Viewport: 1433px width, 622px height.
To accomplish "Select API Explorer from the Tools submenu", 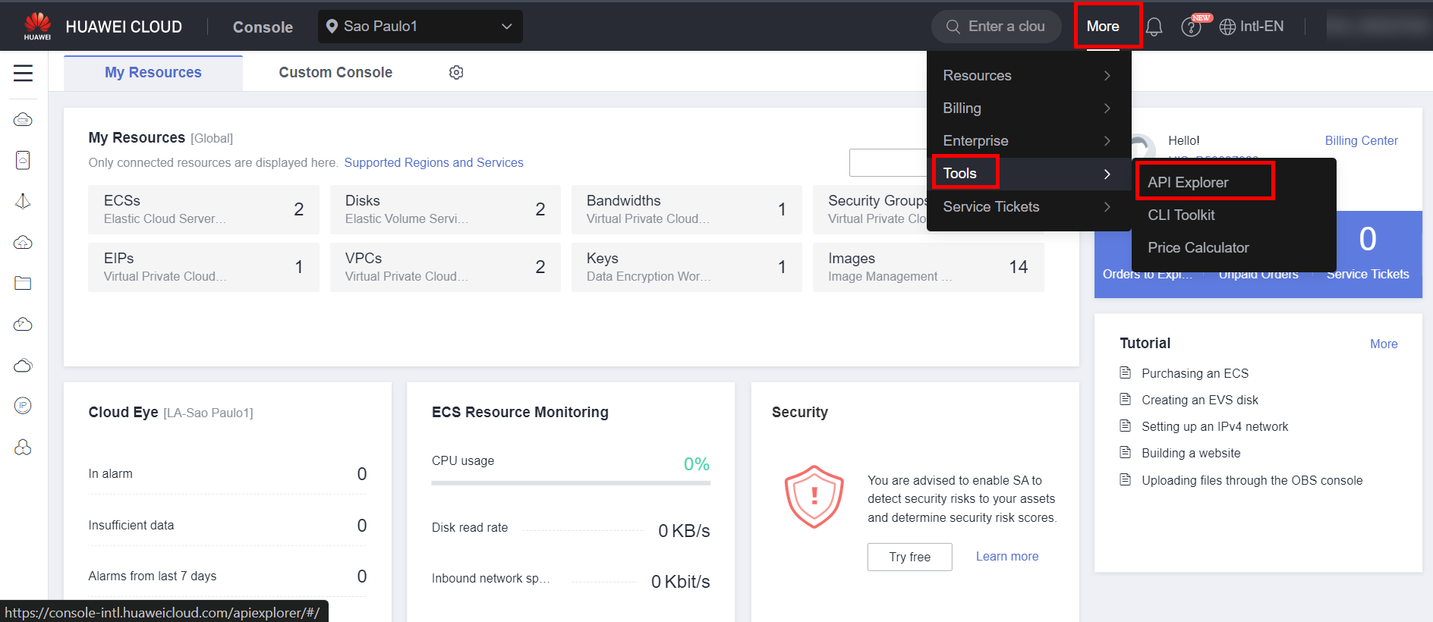I will coord(1188,183).
